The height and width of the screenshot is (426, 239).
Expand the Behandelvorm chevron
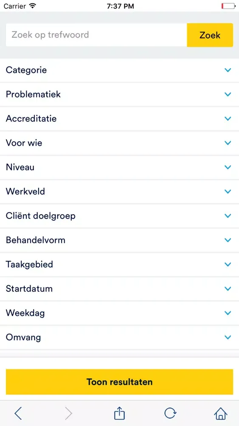[x=228, y=240]
